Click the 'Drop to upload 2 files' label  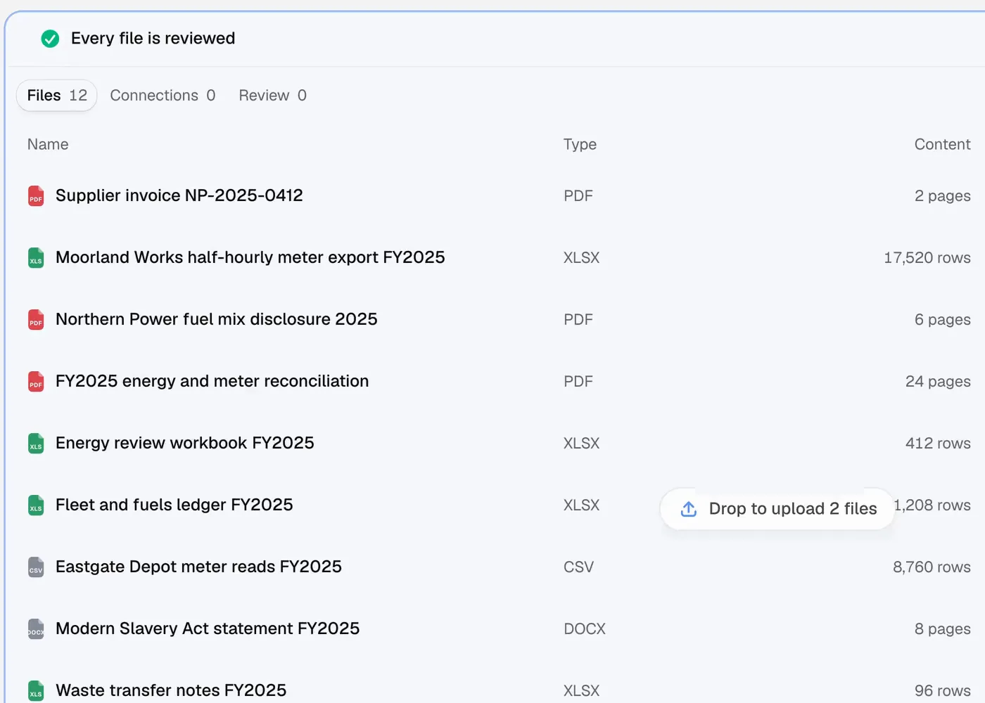coord(793,509)
